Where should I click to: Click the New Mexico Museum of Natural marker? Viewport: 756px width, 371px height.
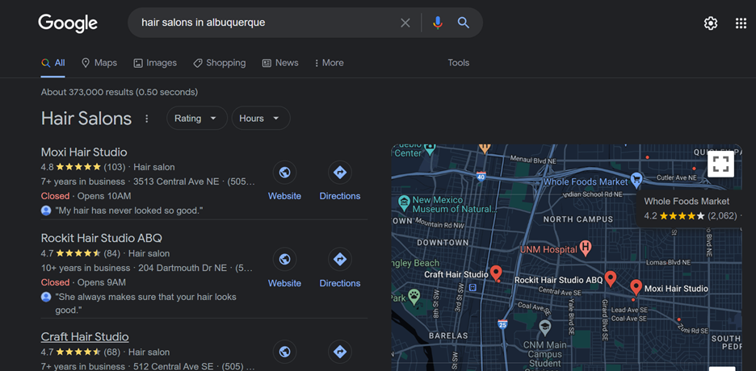404,202
